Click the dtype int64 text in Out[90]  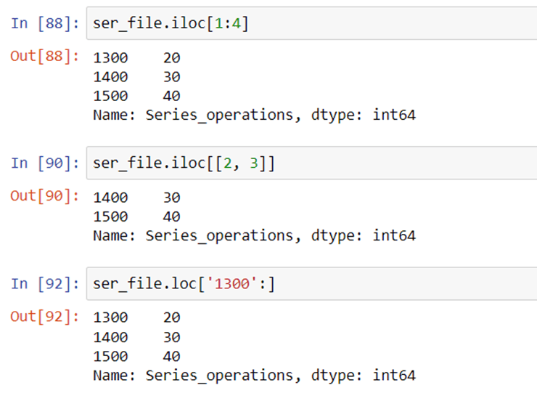point(364,235)
